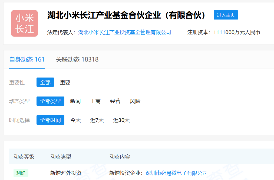The height and width of the screenshot is (180, 274).
Task: Click the 小米长江 company logo
Action: pos(24,23)
